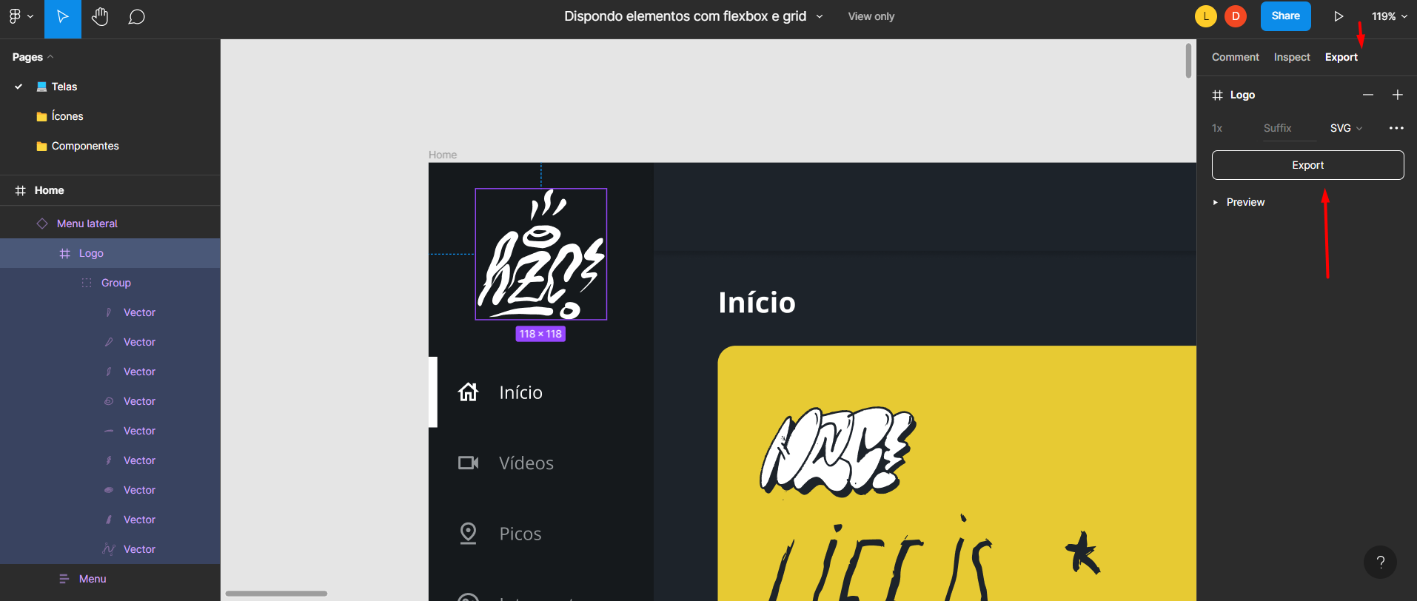Image resolution: width=1417 pixels, height=601 pixels.
Task: Click the Componentes folder icon
Action: pos(42,146)
